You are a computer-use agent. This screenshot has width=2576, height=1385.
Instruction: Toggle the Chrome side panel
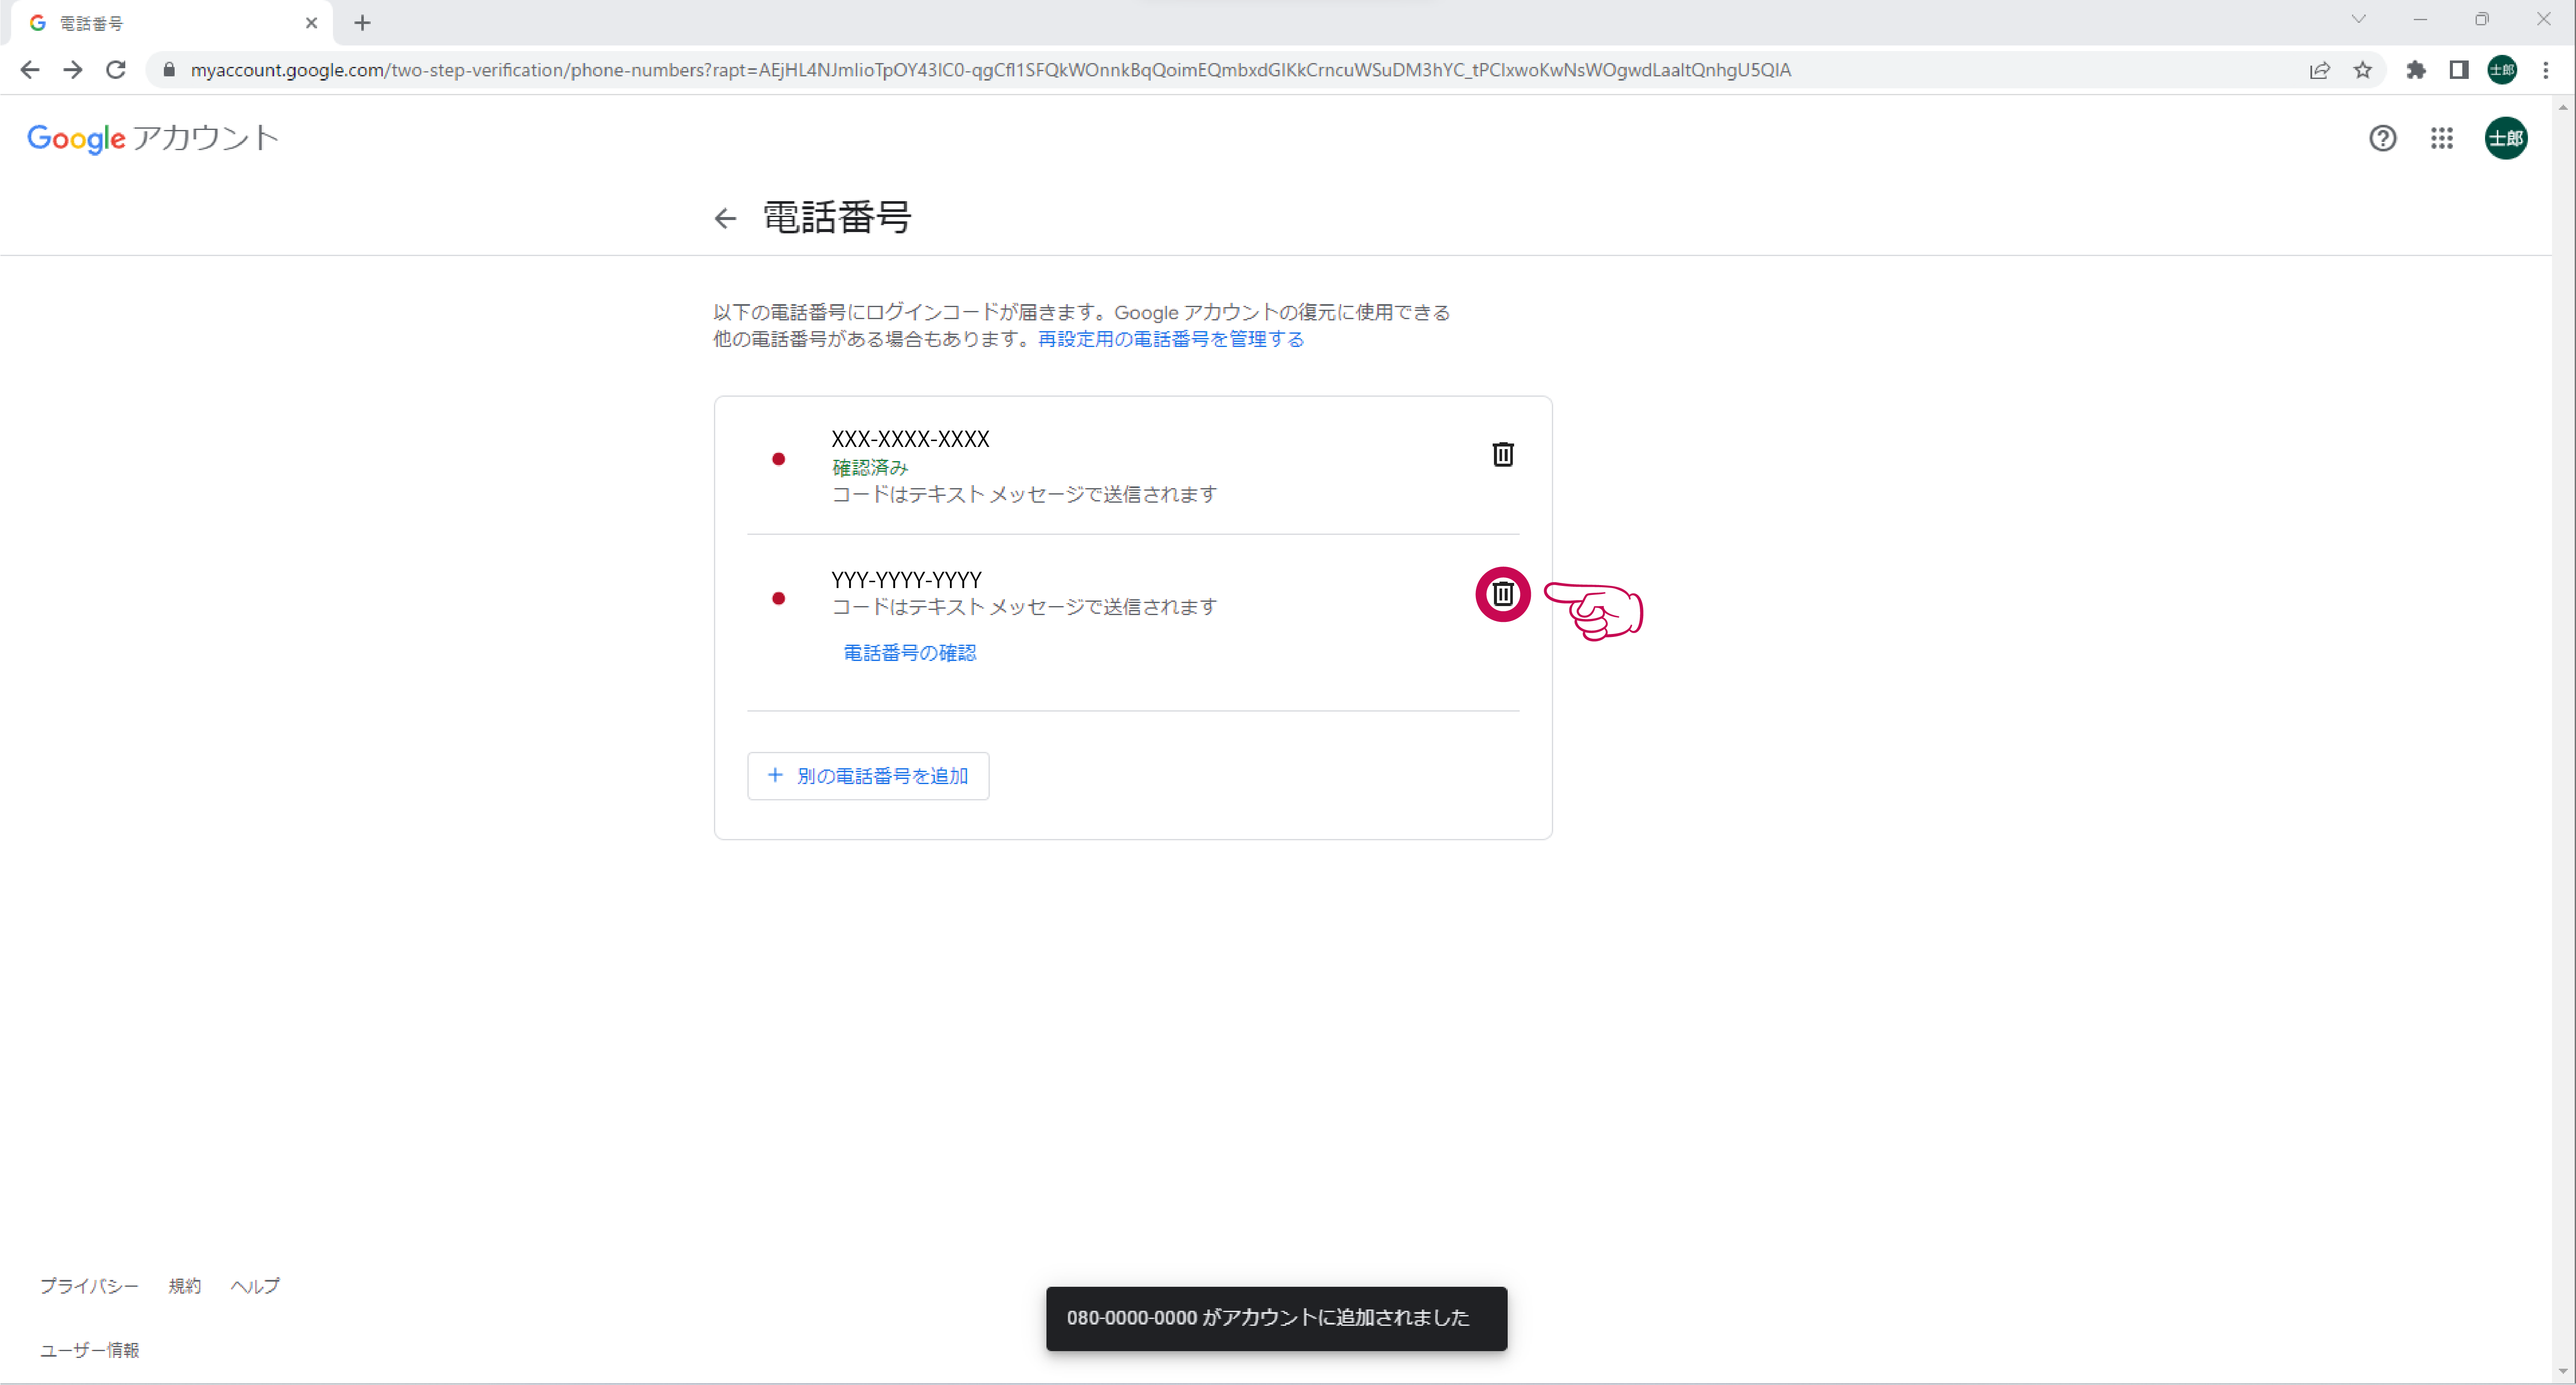coord(2459,70)
